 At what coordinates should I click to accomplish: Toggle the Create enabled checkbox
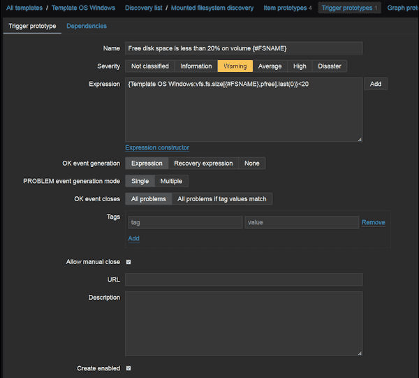pos(128,368)
